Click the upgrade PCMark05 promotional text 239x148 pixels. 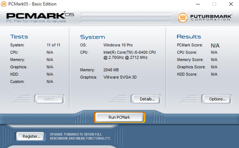pyautogui.click(x=80, y=136)
